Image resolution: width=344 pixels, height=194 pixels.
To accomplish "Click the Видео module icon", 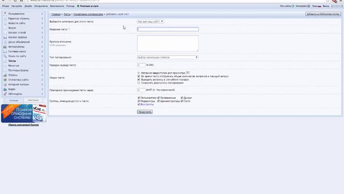I will (5, 89).
